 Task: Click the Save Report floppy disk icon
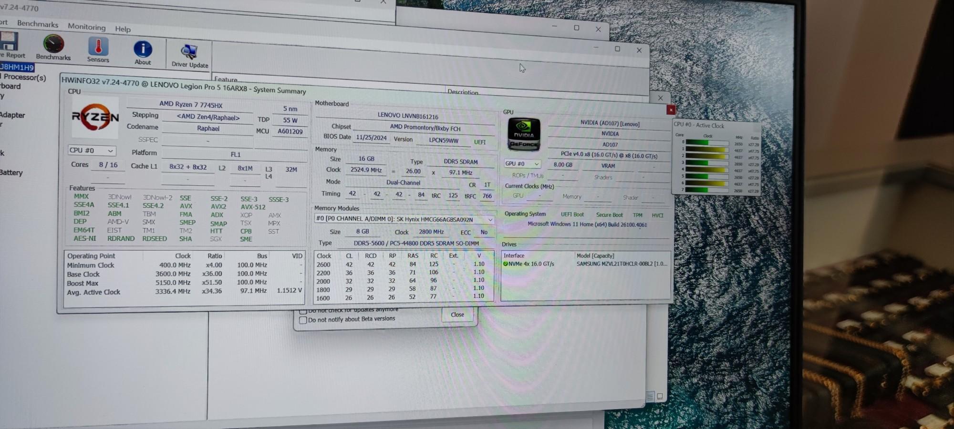pos(9,41)
